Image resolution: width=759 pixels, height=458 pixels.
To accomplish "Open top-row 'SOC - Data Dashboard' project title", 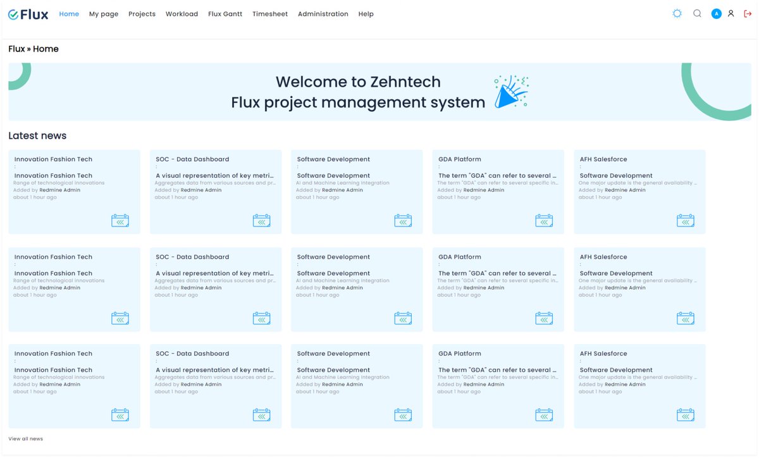I will (192, 159).
